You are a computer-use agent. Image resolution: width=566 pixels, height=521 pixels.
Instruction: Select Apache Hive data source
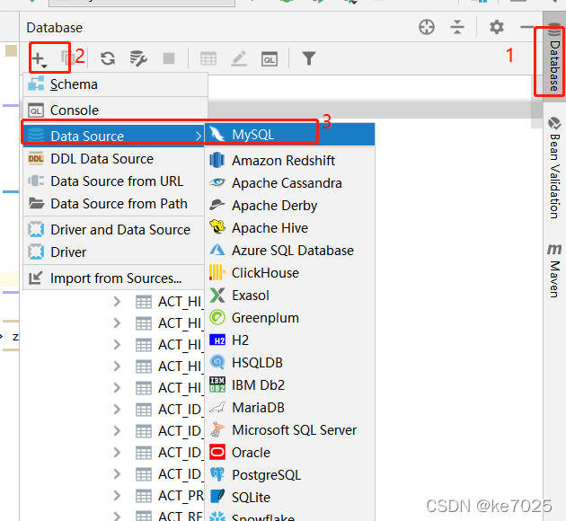[290, 227]
